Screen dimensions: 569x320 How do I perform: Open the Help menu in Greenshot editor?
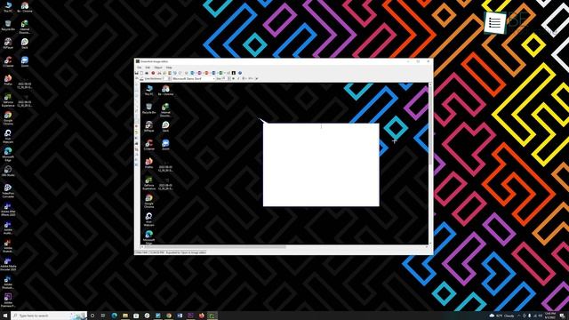pyautogui.click(x=169, y=68)
